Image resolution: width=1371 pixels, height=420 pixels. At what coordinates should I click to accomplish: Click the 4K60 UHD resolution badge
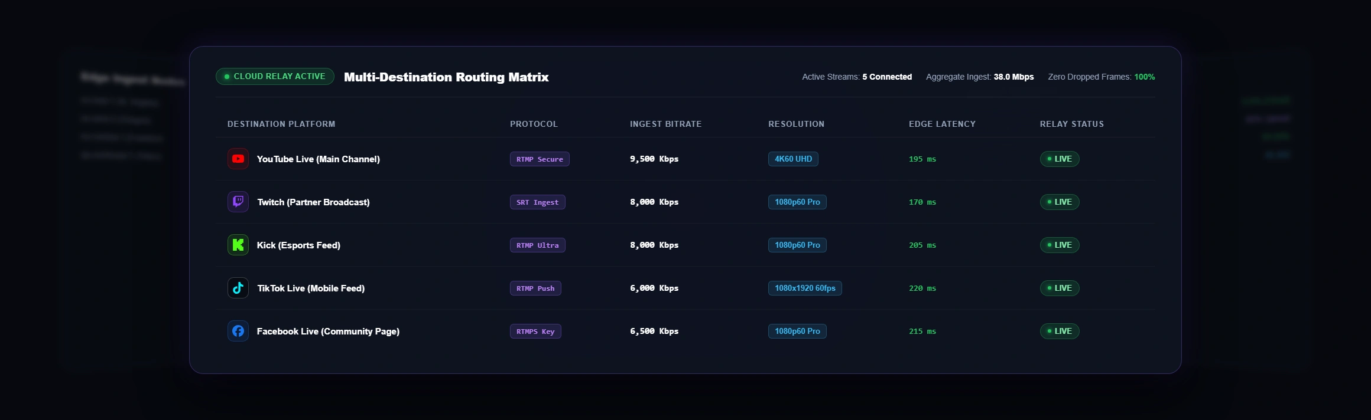pos(793,159)
